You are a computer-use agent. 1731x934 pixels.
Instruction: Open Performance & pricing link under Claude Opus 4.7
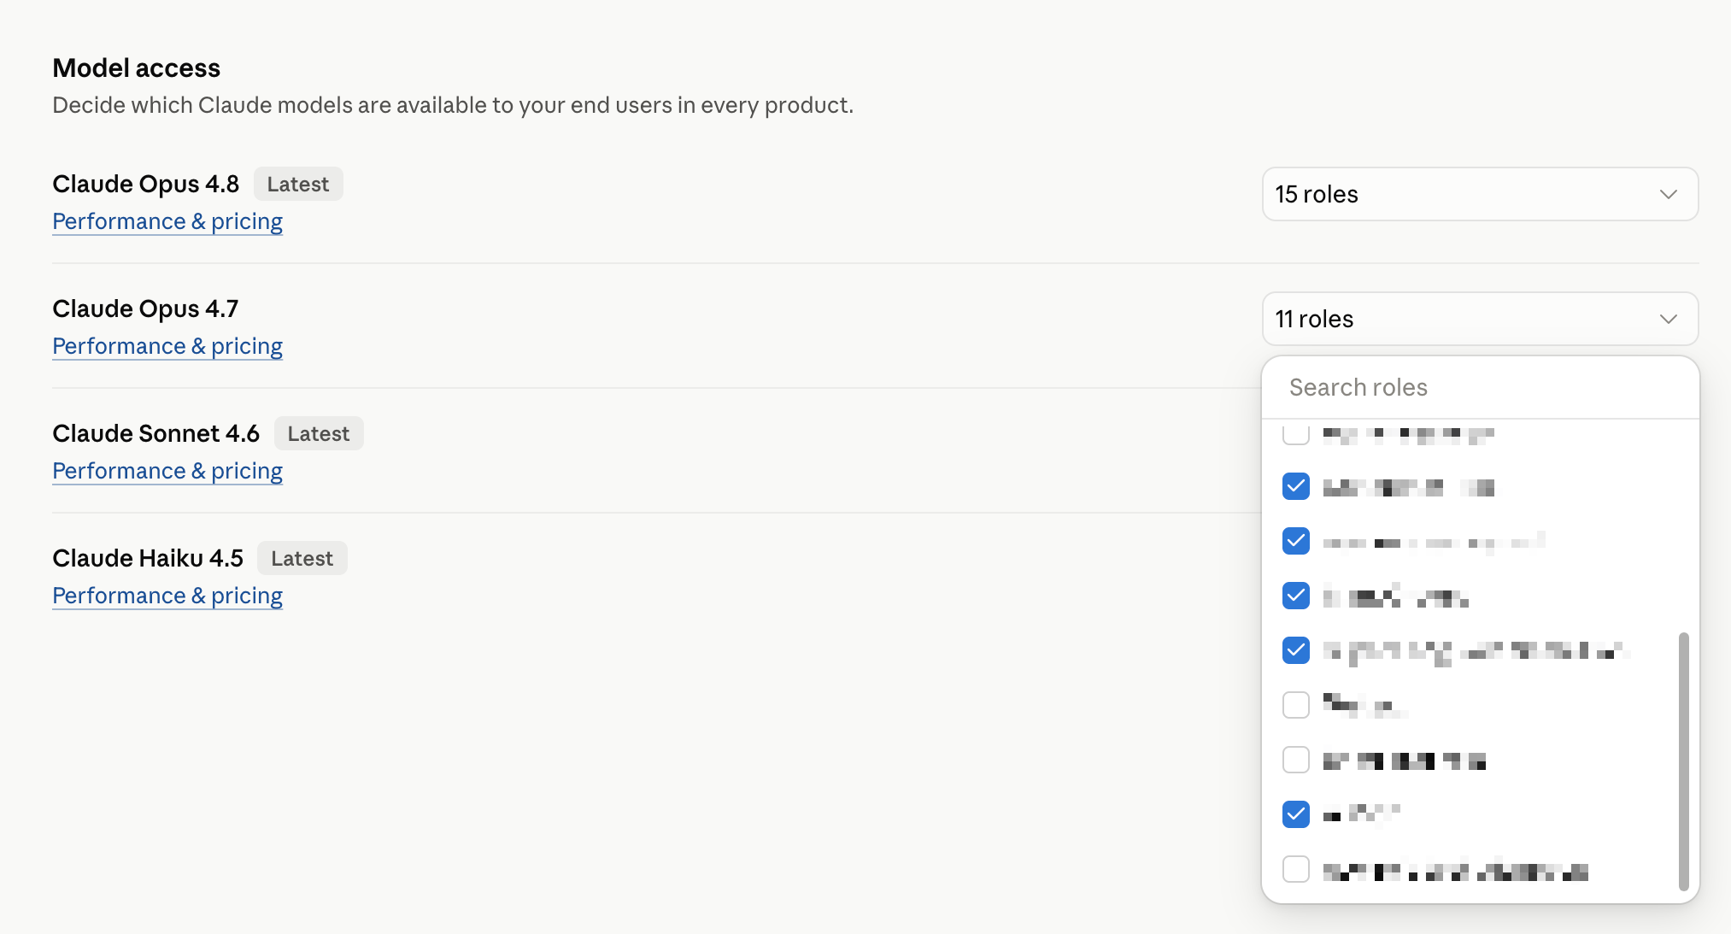pyautogui.click(x=167, y=346)
